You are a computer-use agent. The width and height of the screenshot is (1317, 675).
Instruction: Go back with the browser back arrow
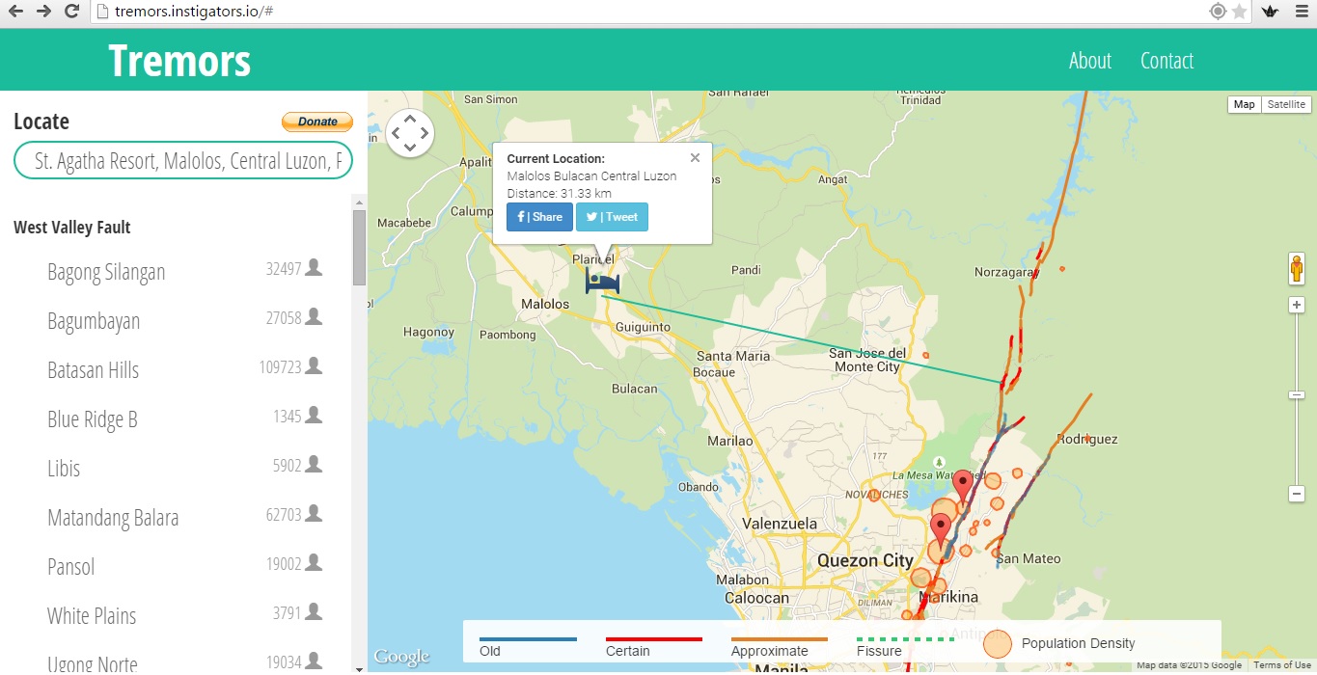click(15, 12)
